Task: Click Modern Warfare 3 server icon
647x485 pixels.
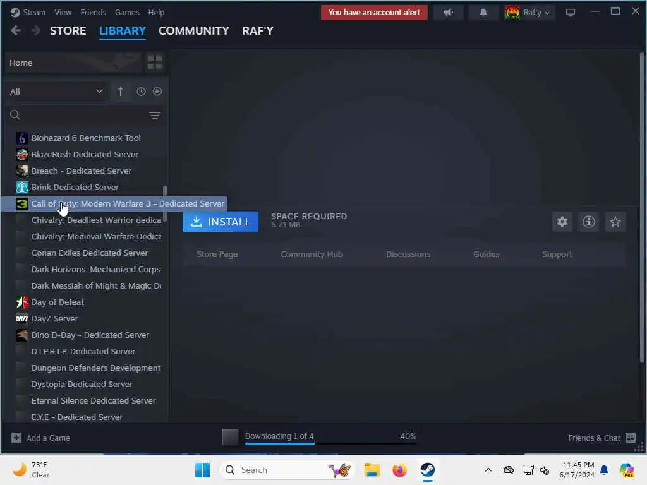Action: point(22,204)
